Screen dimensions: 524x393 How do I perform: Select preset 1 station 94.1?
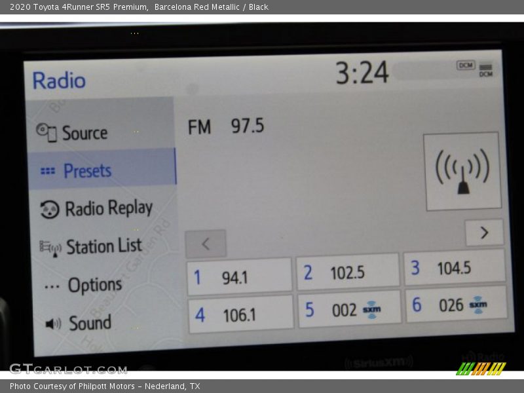click(239, 276)
